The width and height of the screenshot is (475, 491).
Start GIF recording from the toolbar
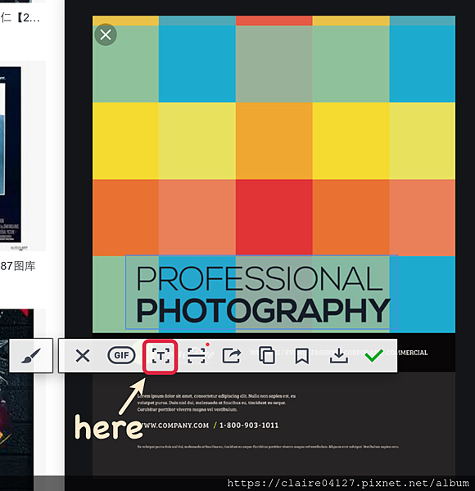pos(121,355)
